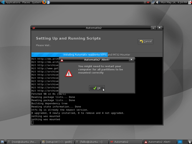Image resolution: width=192 pixels, height=144 pixels.
Task: Click the 'Please Wait..' text
Action: point(44,45)
